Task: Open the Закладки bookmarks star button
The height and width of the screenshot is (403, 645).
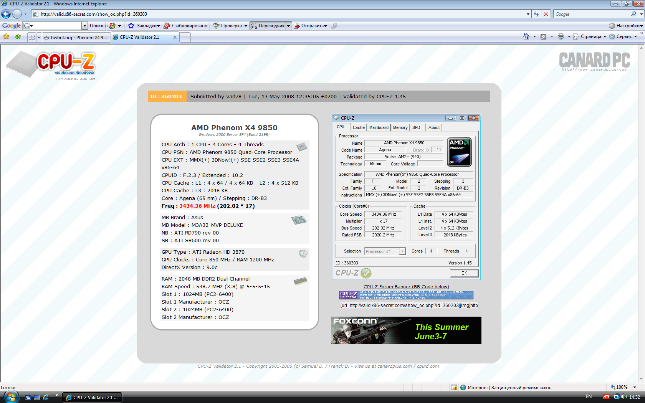Action: [144, 26]
